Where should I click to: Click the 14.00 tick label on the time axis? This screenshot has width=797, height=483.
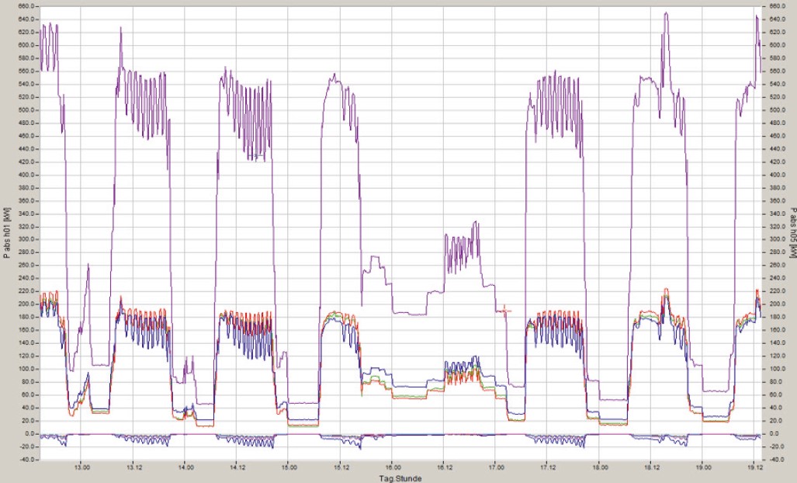pos(185,468)
